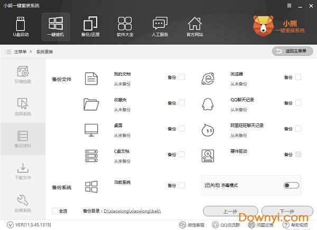Open 人工服务 support chat icon
This screenshot has height=230, width=317.
(x=160, y=27)
